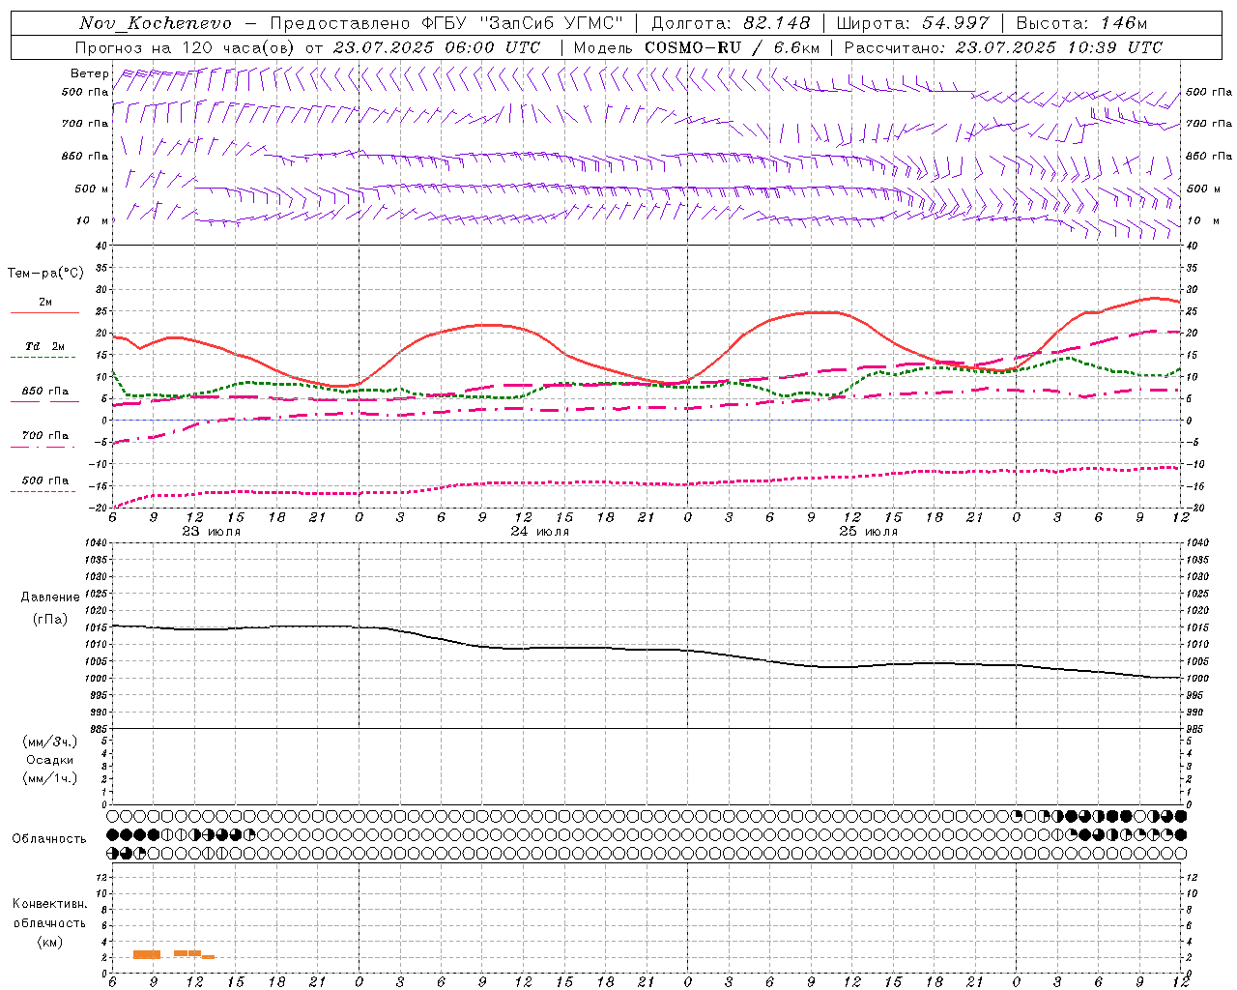Click the Конвективн. convective cloud label

tap(50, 904)
